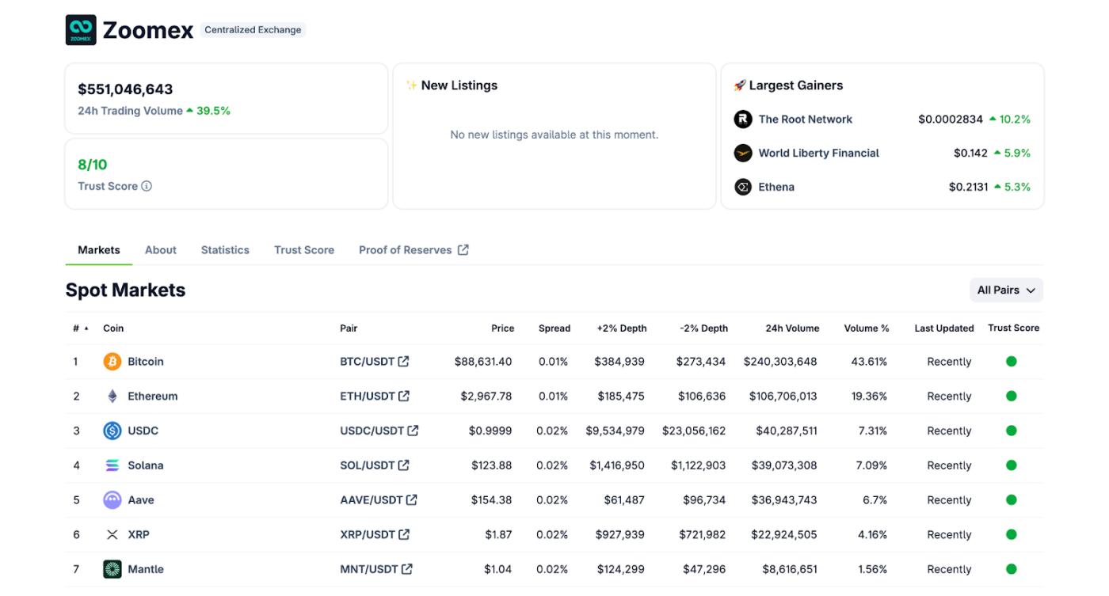
Task: Sort table by the # column arrow
Action: pos(86,328)
